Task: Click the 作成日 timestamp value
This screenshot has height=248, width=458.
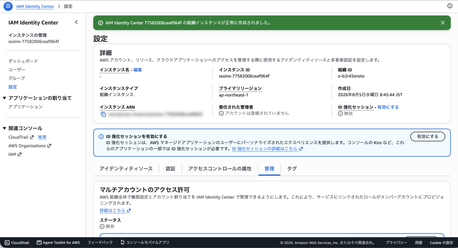Action: click(370, 94)
